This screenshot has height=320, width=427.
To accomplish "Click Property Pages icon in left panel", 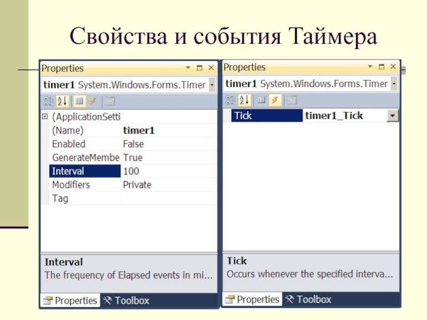I will tap(109, 101).
